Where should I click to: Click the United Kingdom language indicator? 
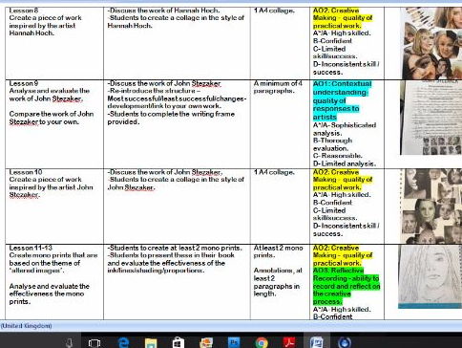27,326
